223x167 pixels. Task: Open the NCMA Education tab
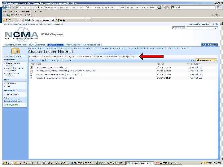click(73, 45)
